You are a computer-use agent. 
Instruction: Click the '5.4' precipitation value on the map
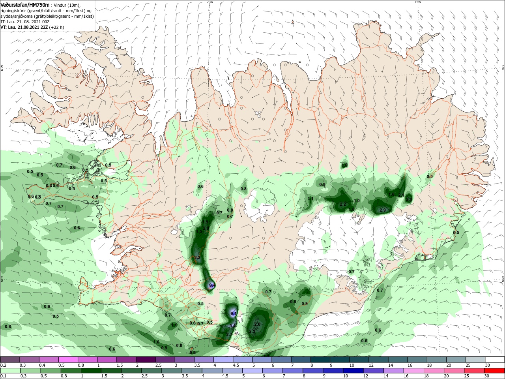click(x=232, y=326)
